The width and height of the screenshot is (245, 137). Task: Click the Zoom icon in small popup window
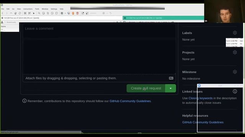199,86
